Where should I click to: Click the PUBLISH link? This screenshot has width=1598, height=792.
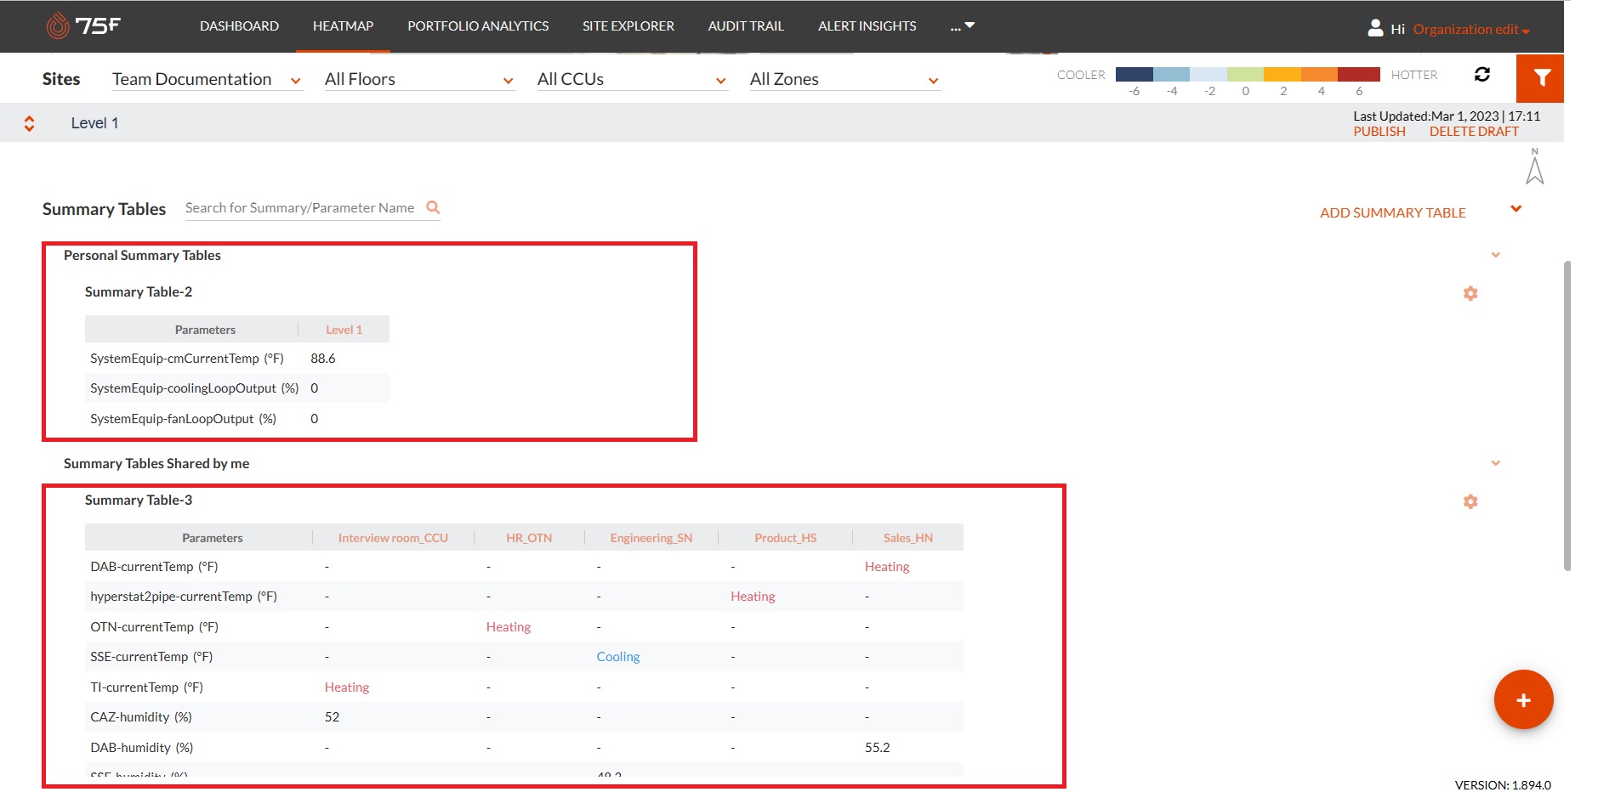(x=1379, y=132)
